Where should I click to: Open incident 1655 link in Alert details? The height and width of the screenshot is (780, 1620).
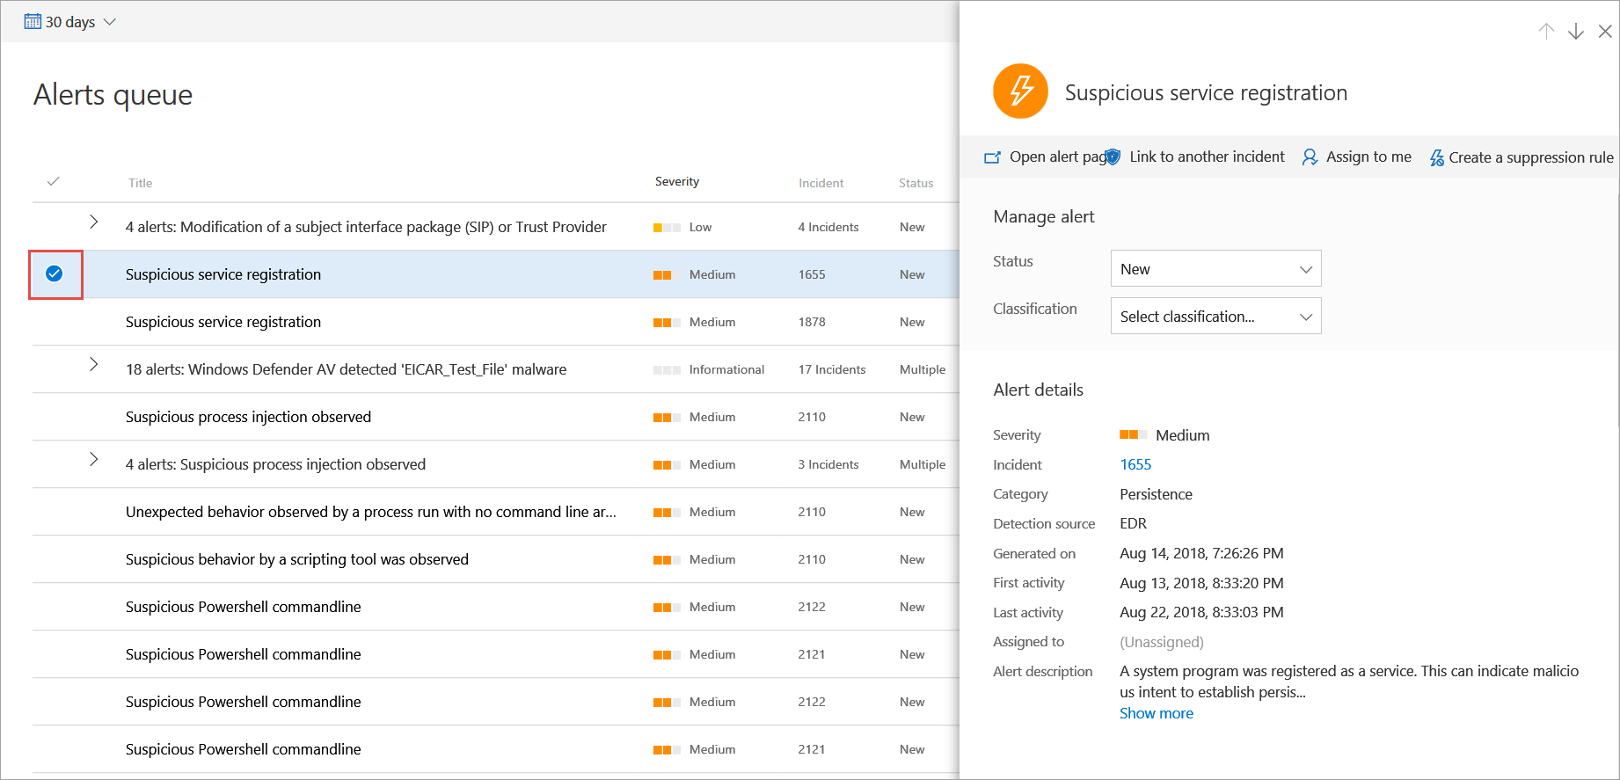(x=1135, y=464)
